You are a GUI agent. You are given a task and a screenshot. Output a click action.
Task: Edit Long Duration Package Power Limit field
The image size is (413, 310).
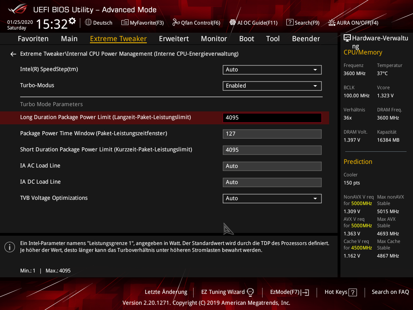pos(272,117)
